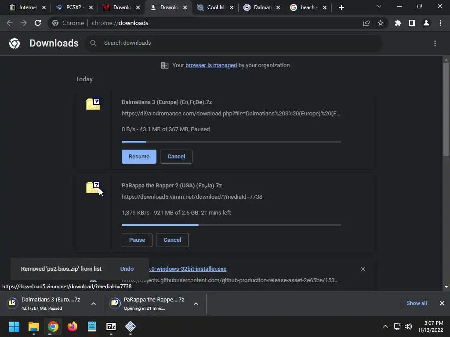Click the vimm.net PaRappa download URL
The height and width of the screenshot is (337, 450).
[x=192, y=197]
